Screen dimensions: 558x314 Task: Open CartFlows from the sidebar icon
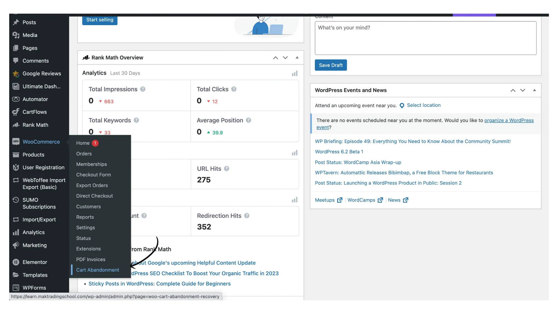click(x=16, y=112)
